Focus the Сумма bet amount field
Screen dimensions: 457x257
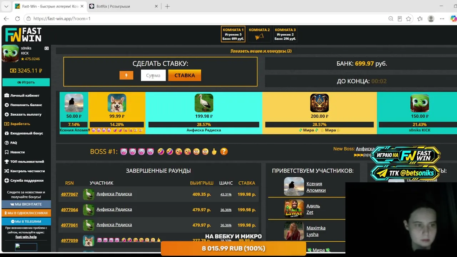click(x=153, y=75)
